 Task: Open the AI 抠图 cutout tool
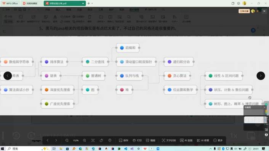186,140
